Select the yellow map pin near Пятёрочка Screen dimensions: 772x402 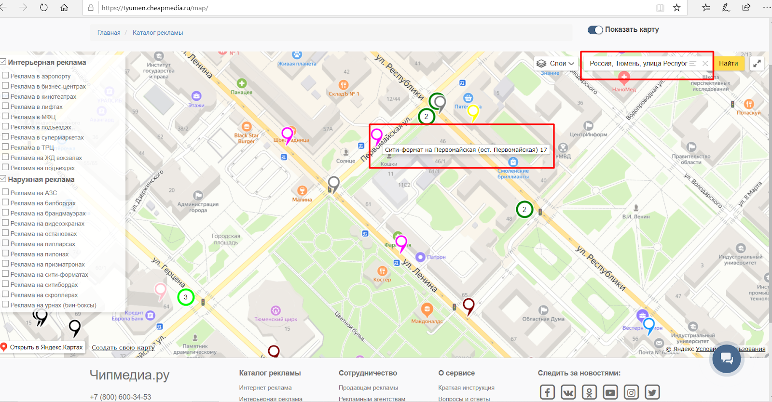pyautogui.click(x=473, y=113)
